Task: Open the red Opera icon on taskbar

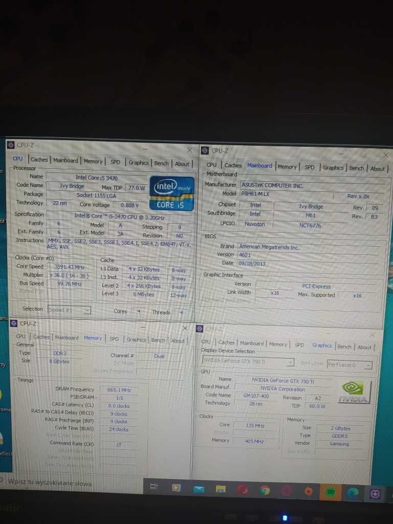Action: click(x=243, y=490)
